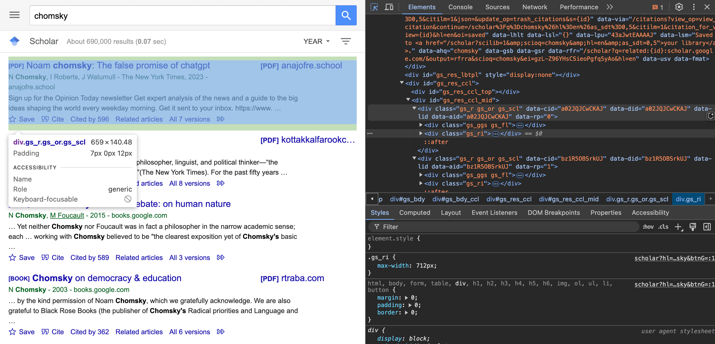Open the hamburger menu in Scholar
Screen dimensions: 715x344
click(x=15, y=15)
